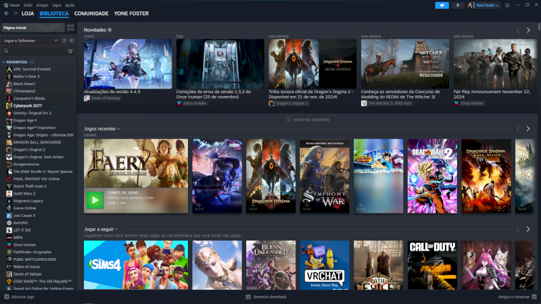Play Faery with the green play button
Viewport: 541px width, 304px height.
click(95, 200)
